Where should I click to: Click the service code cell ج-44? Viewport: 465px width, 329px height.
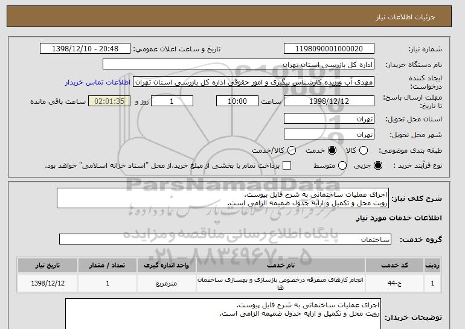pos(394,283)
